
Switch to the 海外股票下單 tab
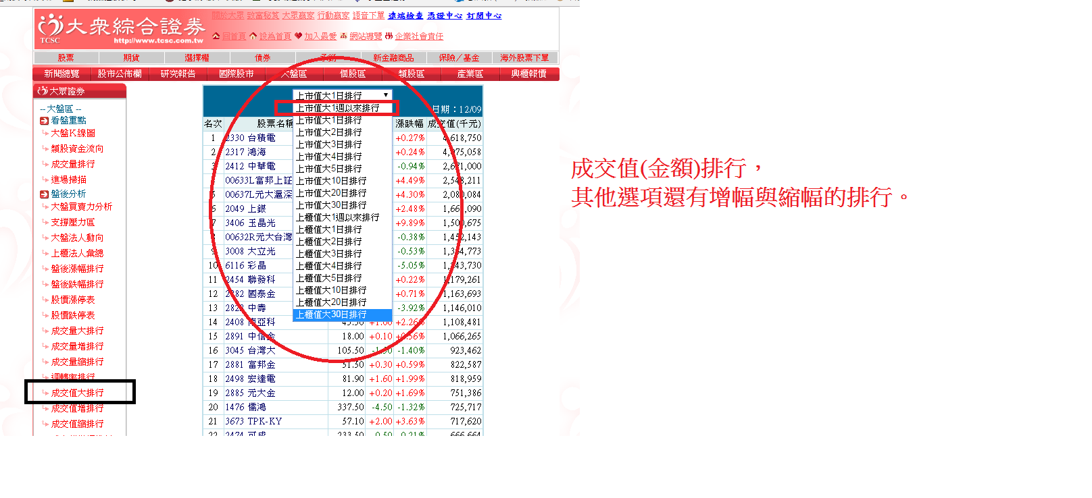(x=525, y=58)
